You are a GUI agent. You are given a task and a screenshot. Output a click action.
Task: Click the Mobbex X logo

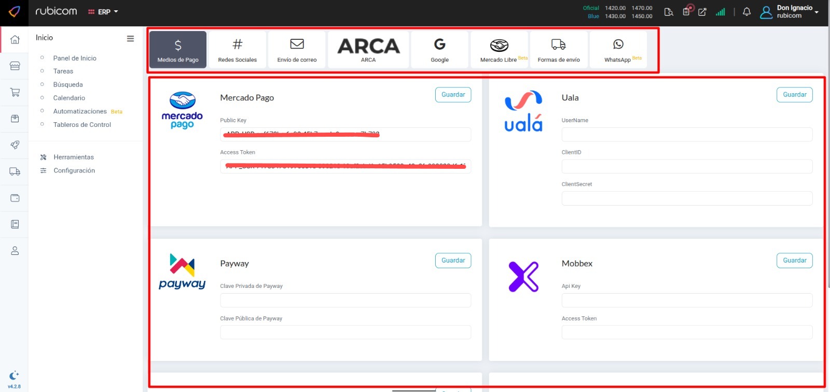pos(523,277)
